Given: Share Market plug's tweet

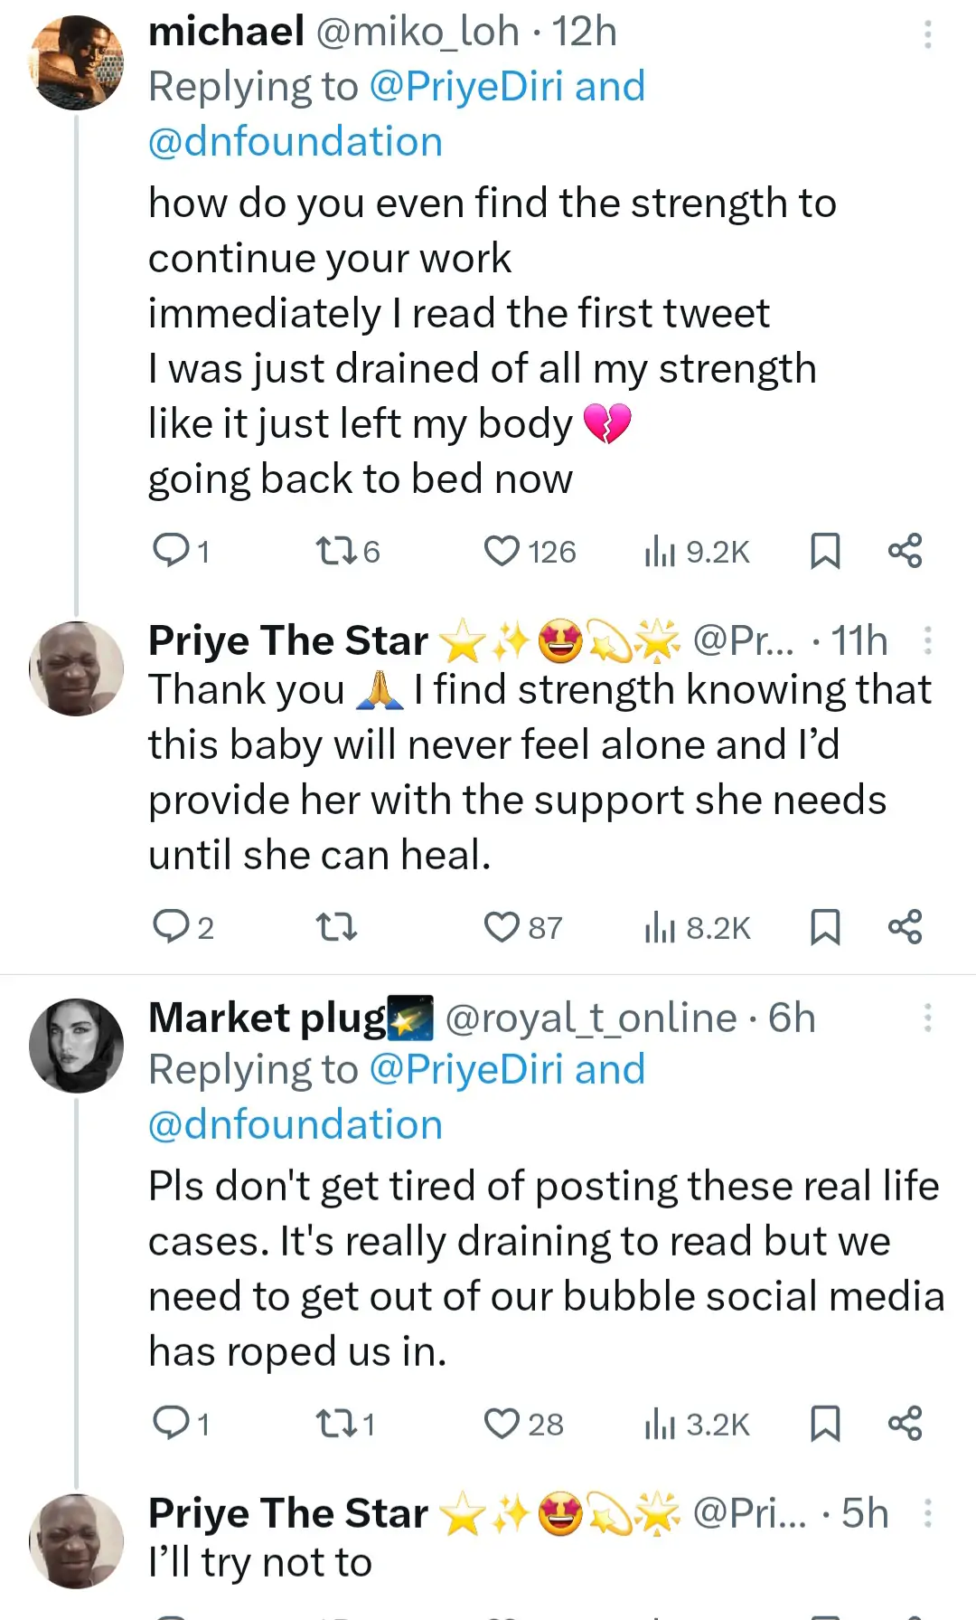Looking at the screenshot, I should [905, 1423].
